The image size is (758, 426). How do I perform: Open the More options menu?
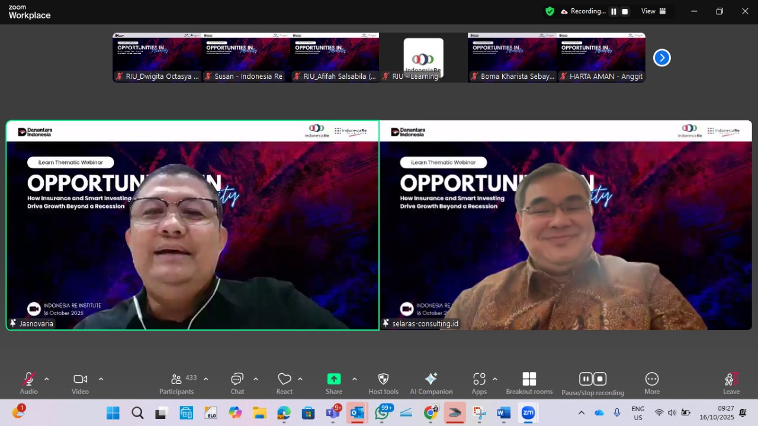651,383
